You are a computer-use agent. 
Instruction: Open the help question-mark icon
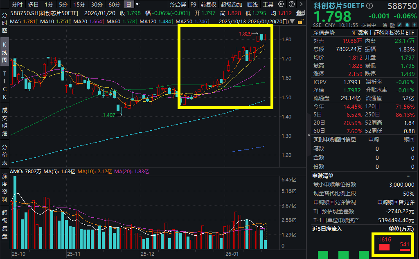(x=291, y=4)
